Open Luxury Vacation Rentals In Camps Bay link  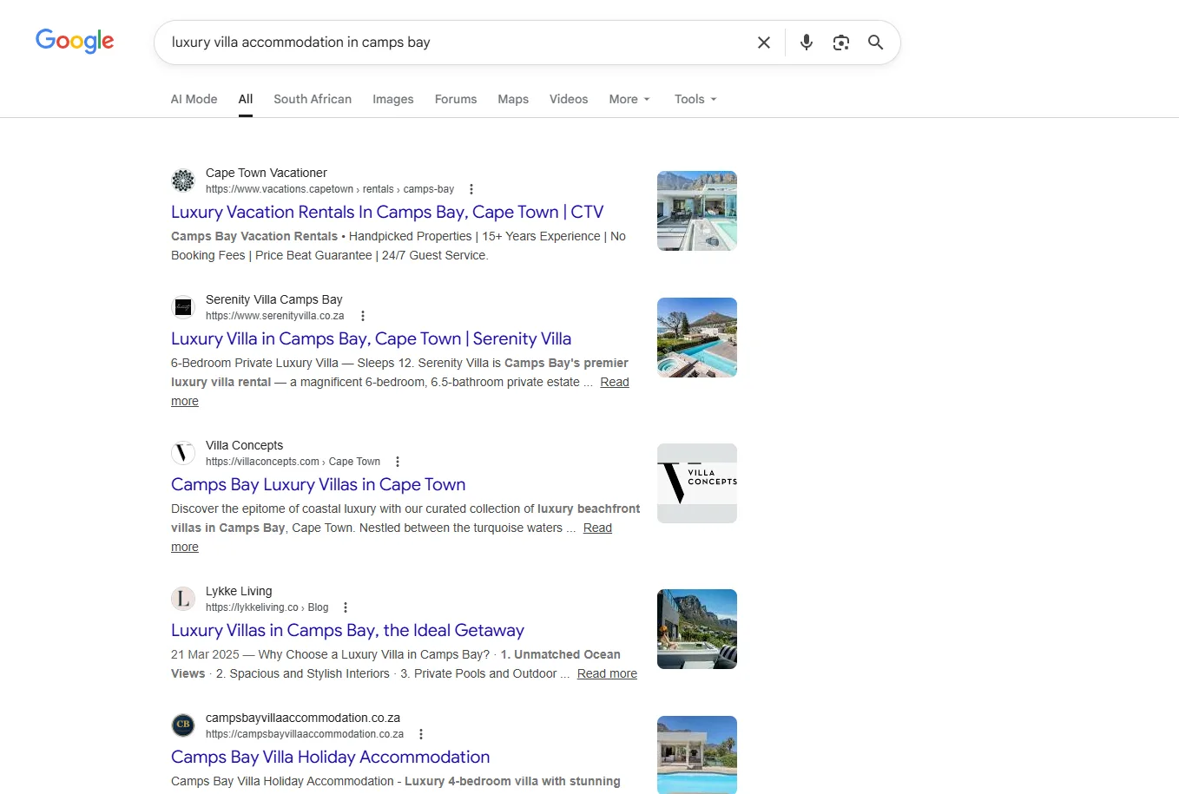click(x=387, y=212)
